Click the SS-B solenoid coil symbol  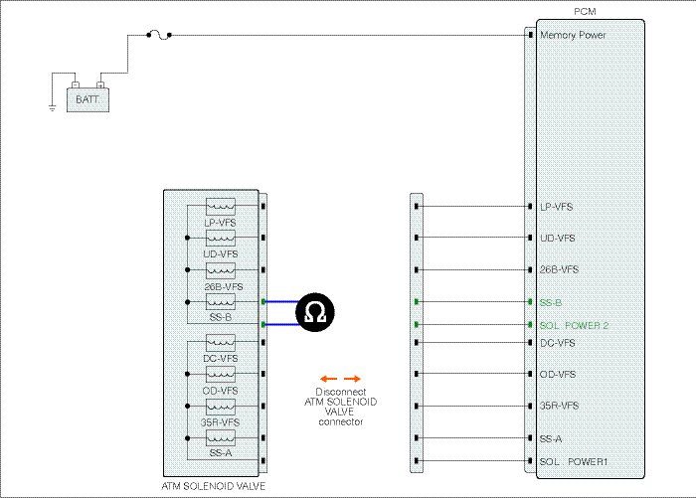[x=221, y=302]
